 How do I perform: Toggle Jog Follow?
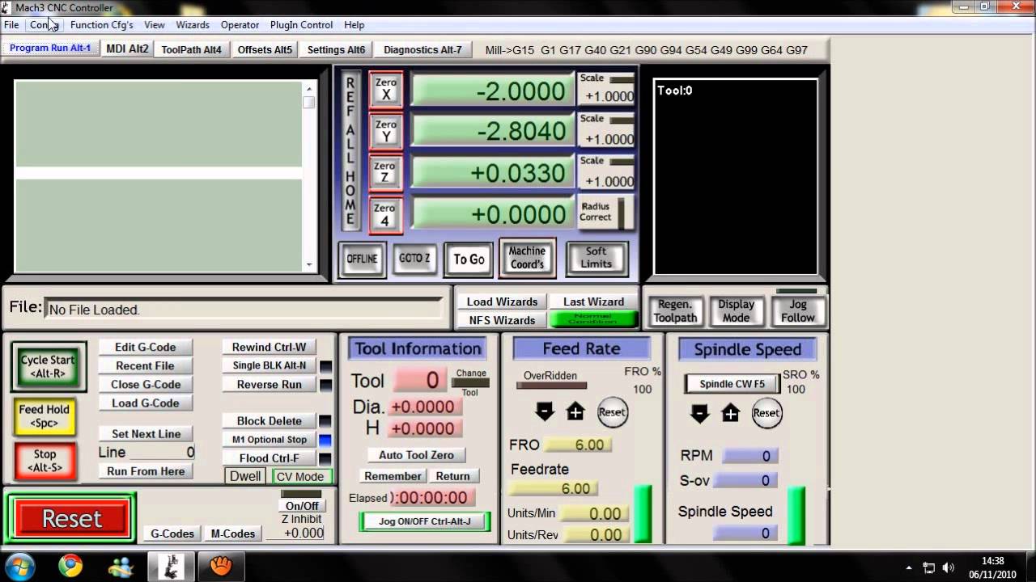tap(798, 311)
